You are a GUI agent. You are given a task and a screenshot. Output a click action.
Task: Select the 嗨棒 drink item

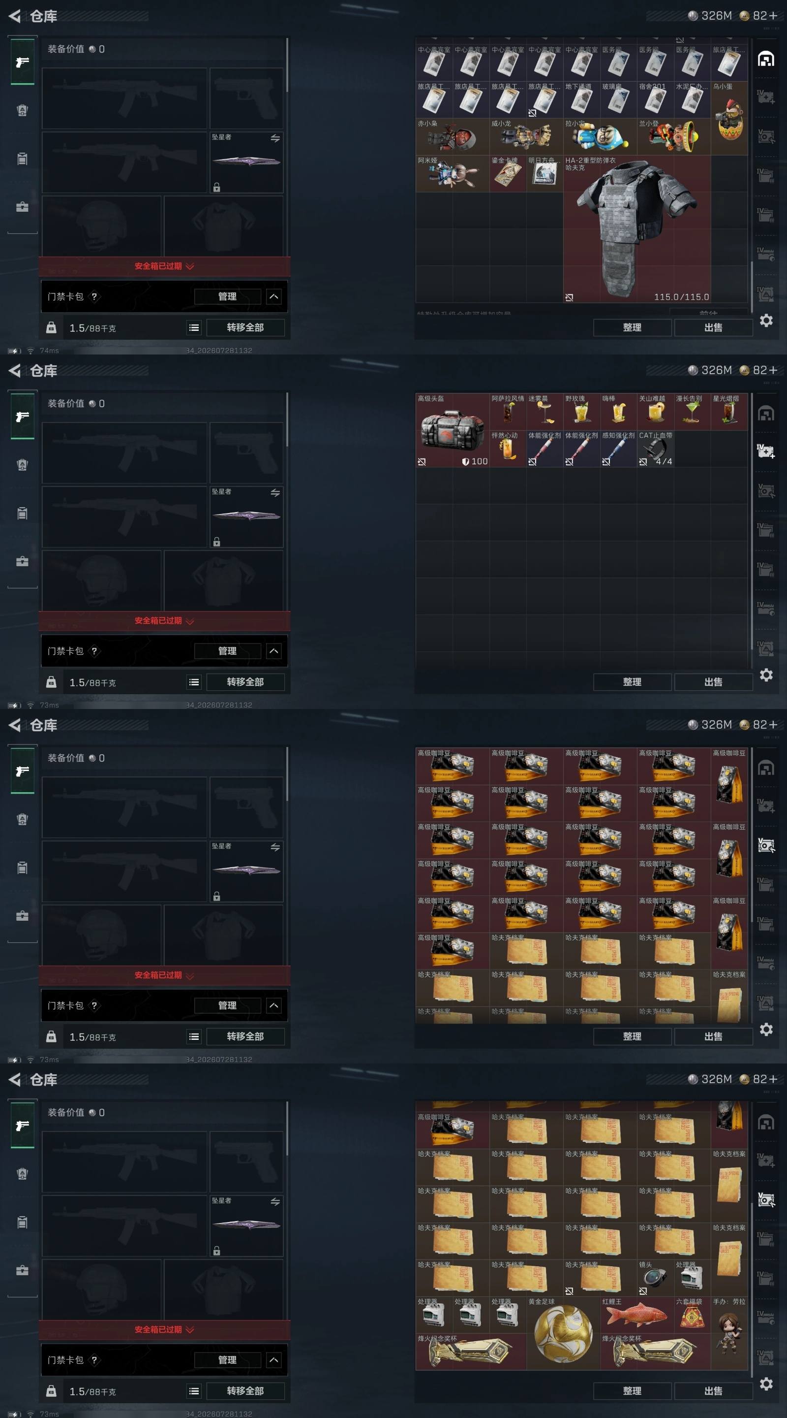(619, 412)
